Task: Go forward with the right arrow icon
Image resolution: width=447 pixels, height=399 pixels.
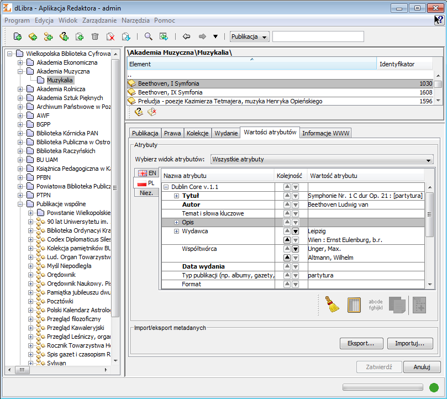Action: [x=202, y=36]
